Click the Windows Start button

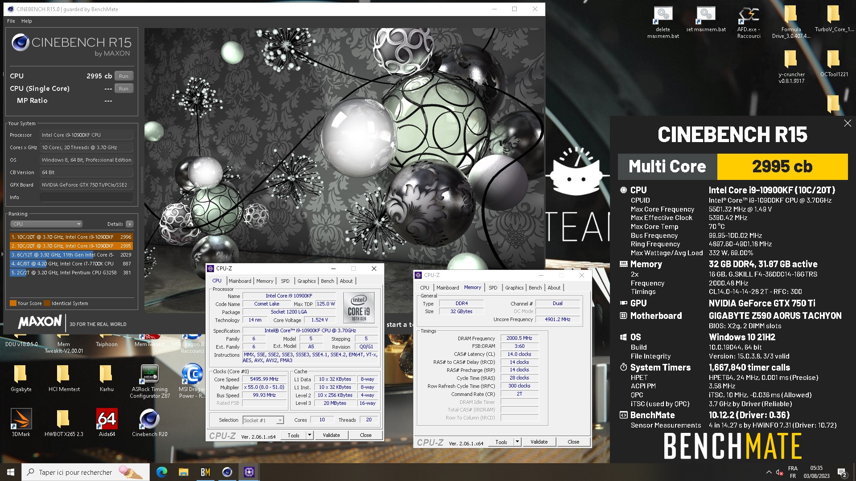pyautogui.click(x=11, y=472)
